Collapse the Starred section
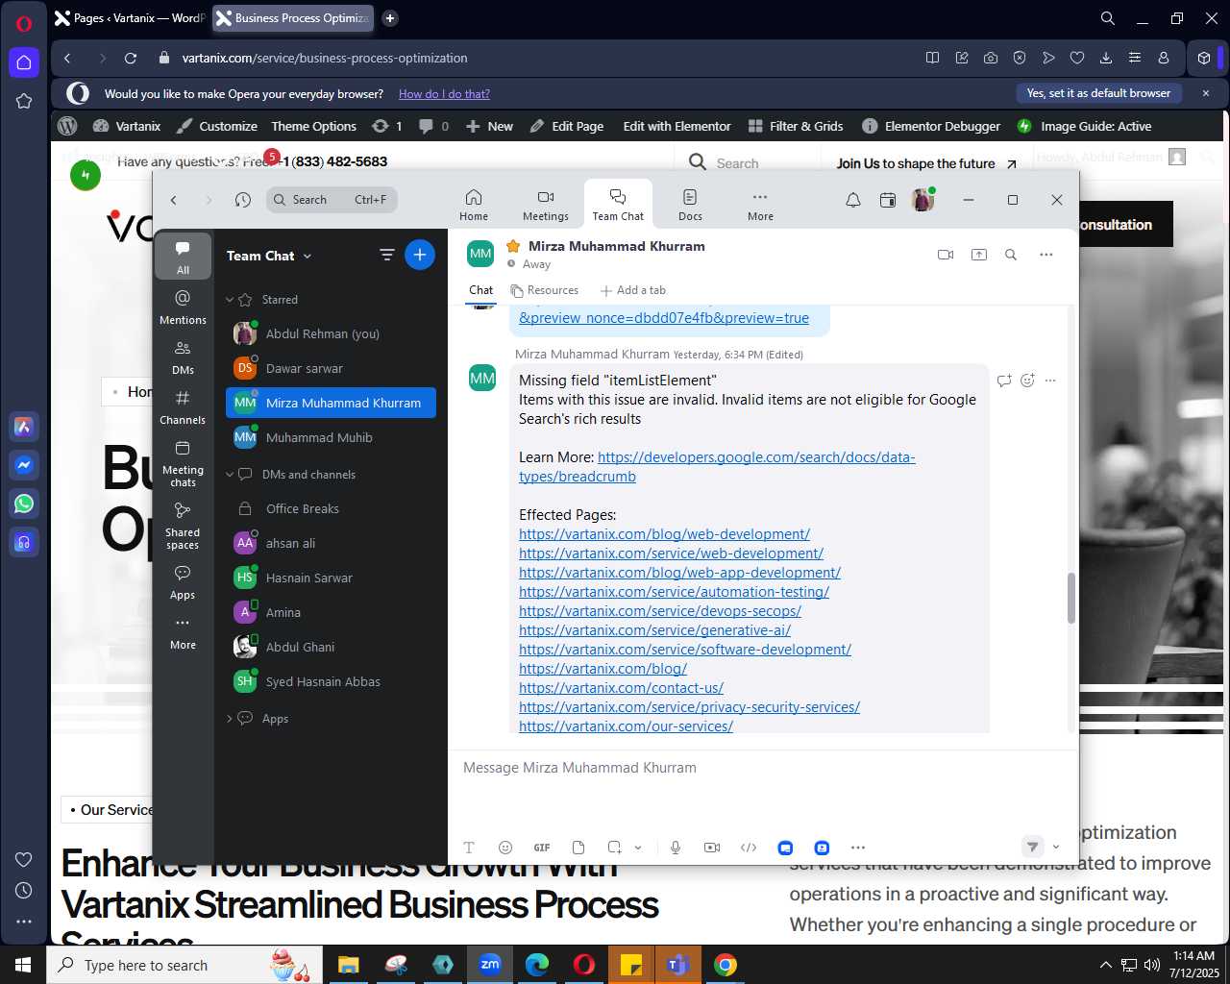This screenshot has height=984, width=1230. coord(230,300)
